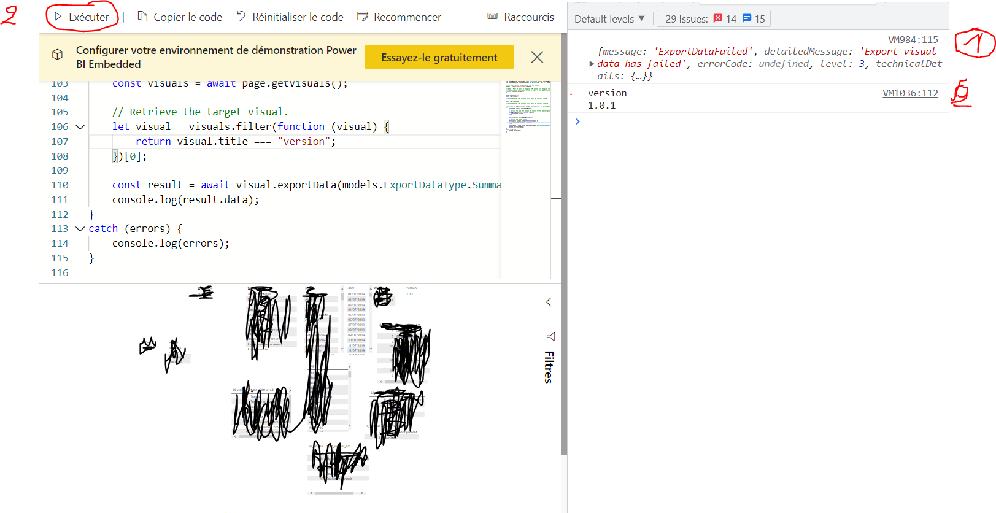Viewport: 996px width, 513px height.
Task: Click the Filtres pane icon
Action: (550, 336)
